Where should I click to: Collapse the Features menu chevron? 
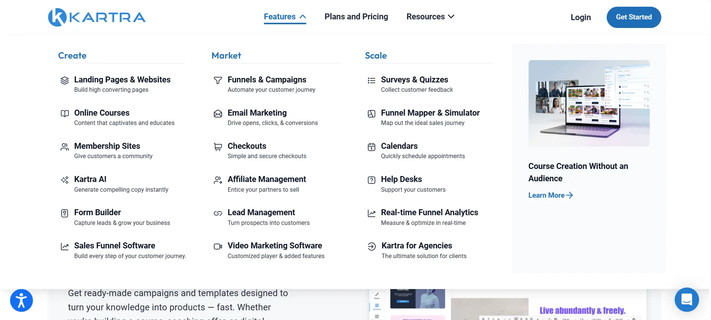303,17
